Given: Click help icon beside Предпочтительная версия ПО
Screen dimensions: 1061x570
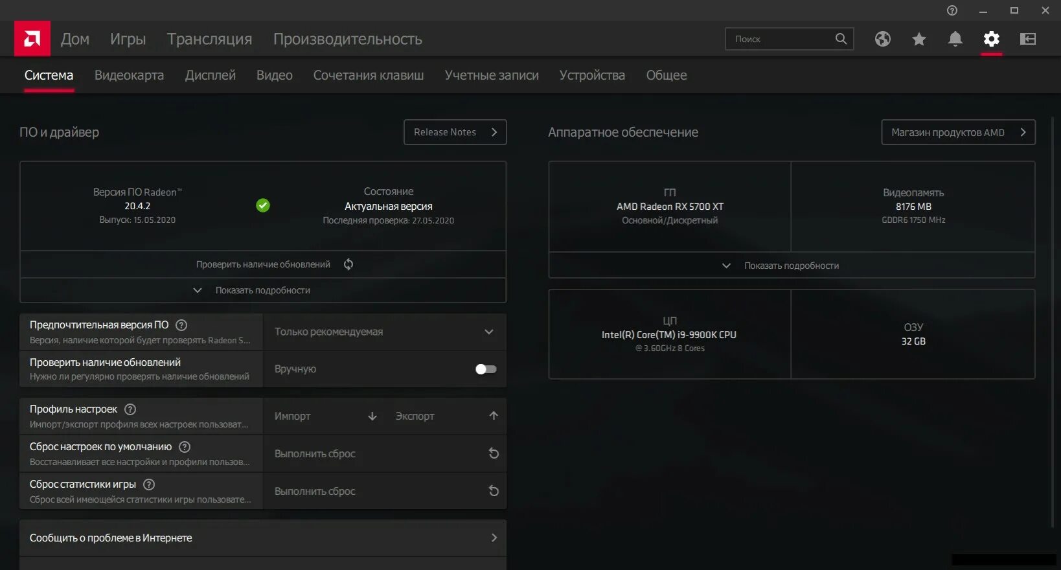Looking at the screenshot, I should 181,325.
